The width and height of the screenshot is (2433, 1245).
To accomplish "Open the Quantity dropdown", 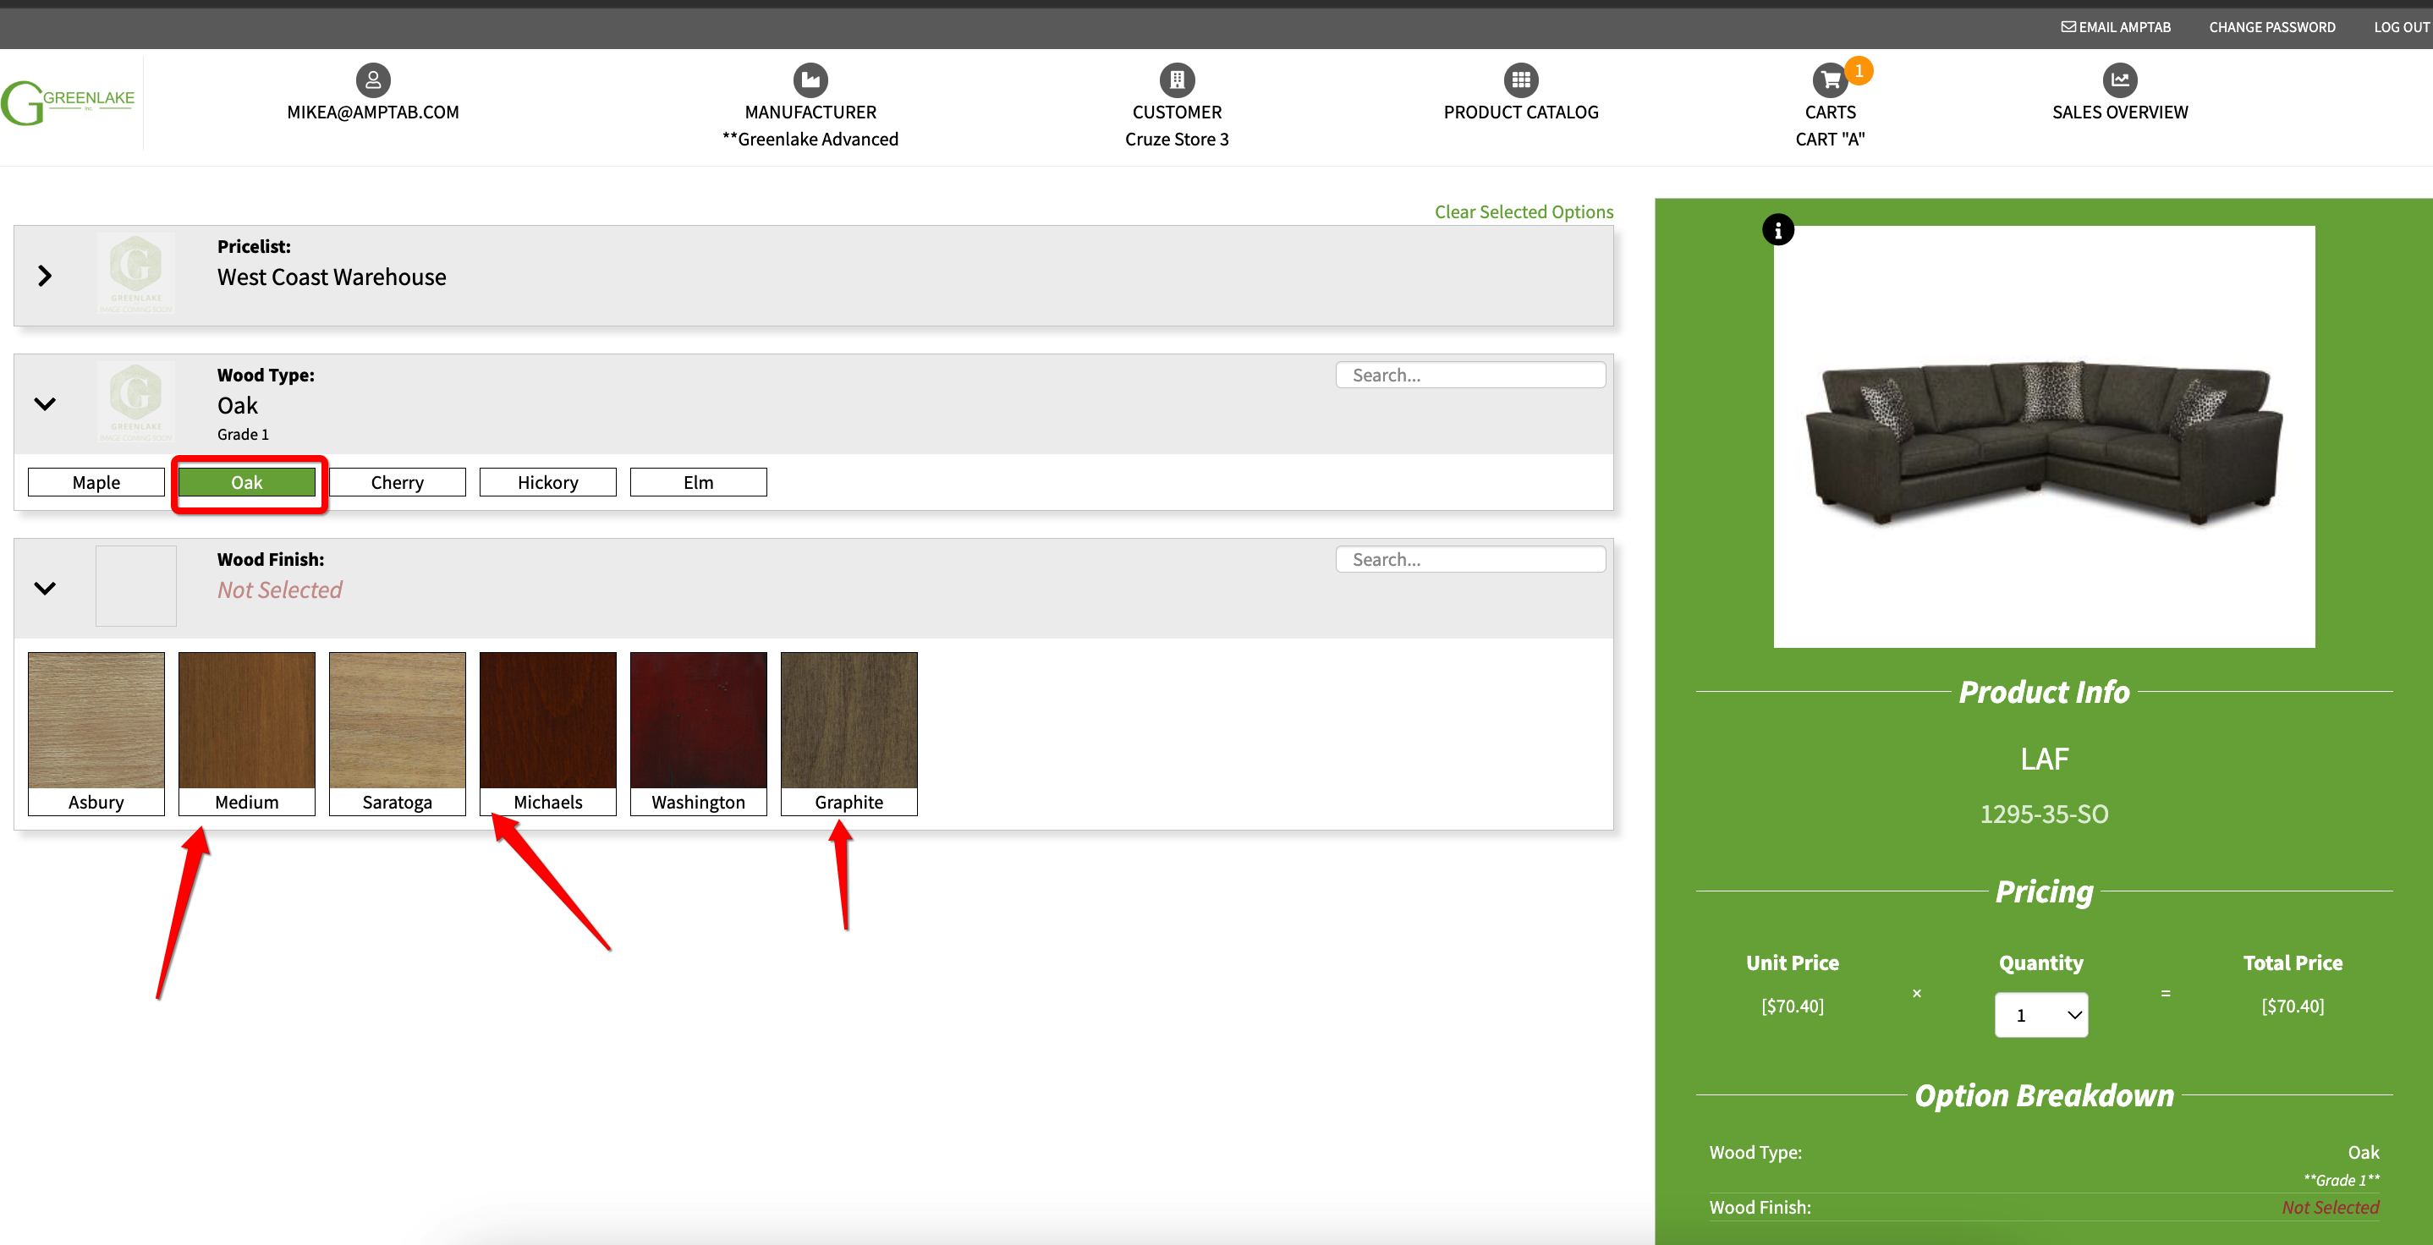I will click(x=2040, y=1016).
